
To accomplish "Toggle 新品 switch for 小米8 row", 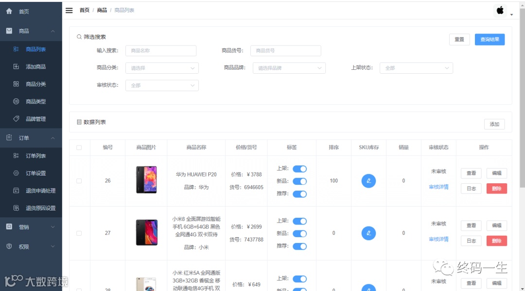I will coord(299,234).
